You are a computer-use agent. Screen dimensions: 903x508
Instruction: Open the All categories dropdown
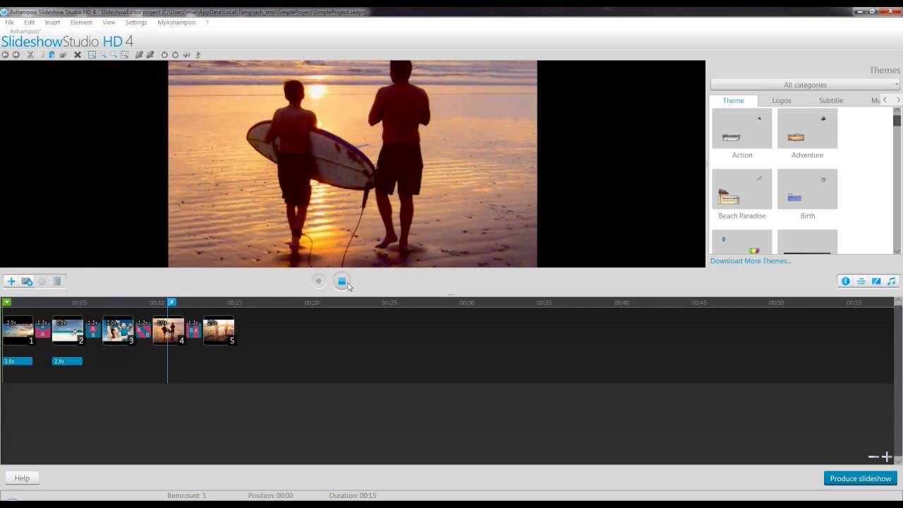pos(805,85)
